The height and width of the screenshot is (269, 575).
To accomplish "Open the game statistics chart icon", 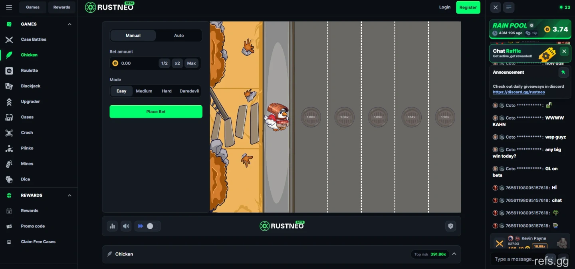I will click(x=112, y=226).
